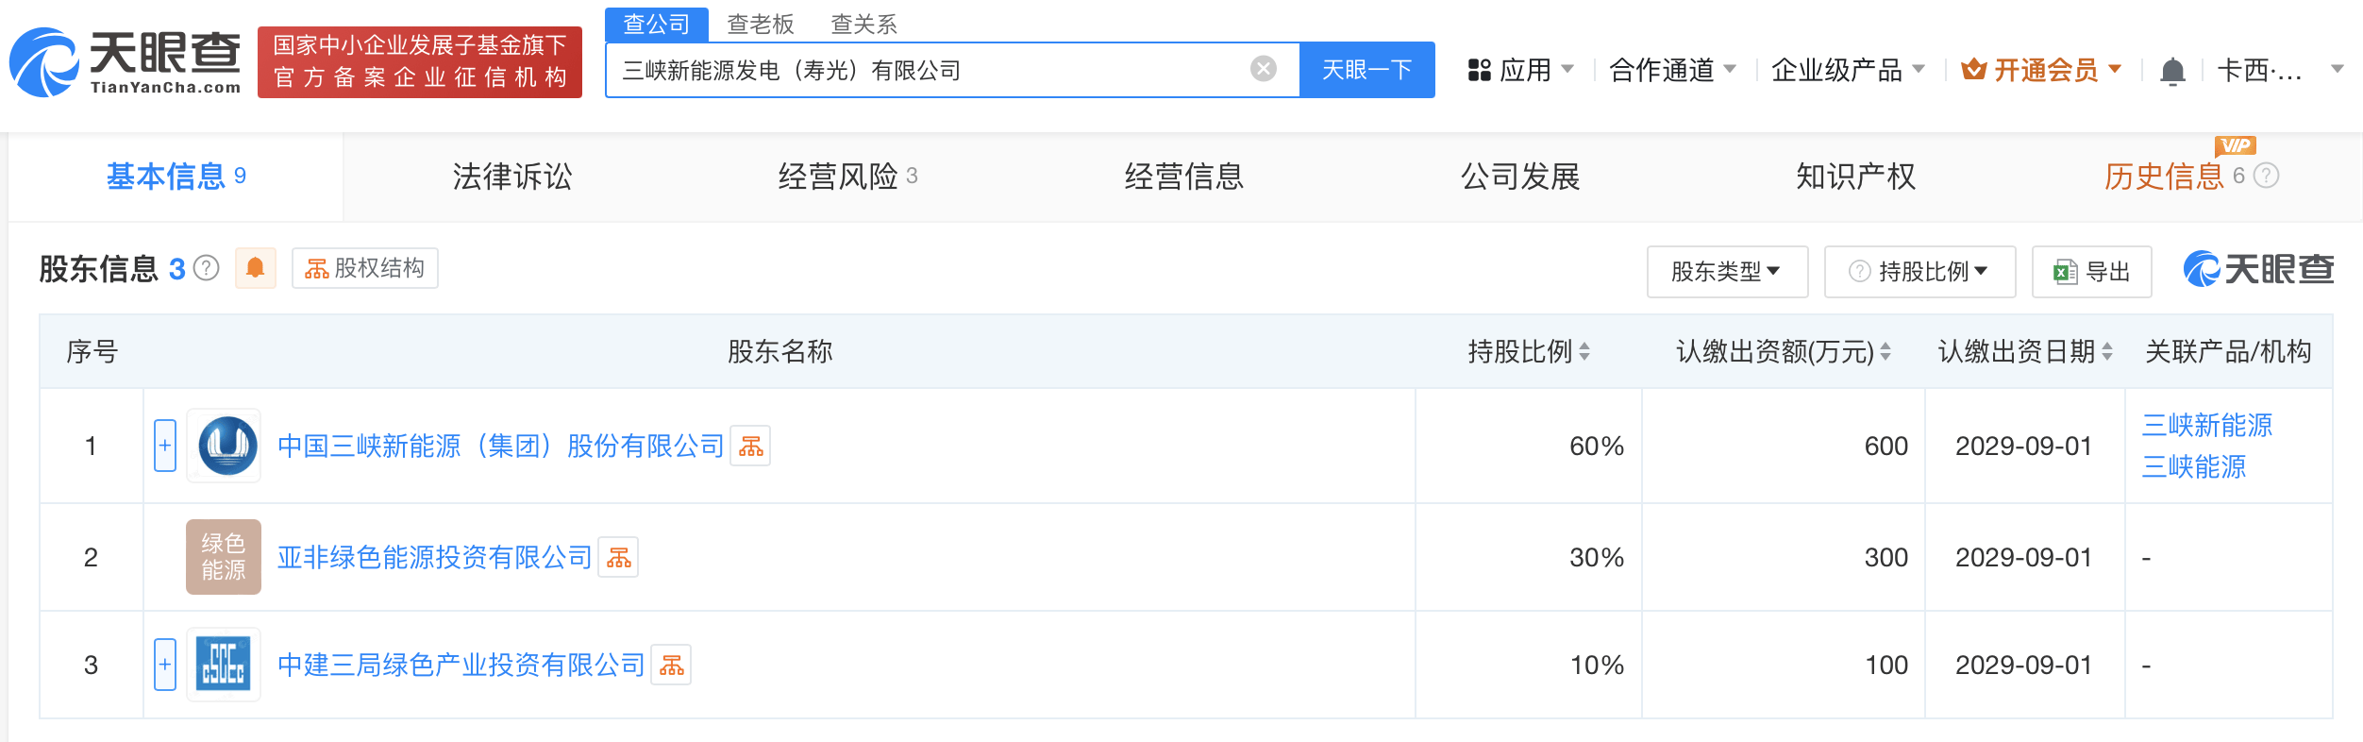Expand the 应用 menu
This screenshot has width=2363, height=742.
click(x=1521, y=70)
